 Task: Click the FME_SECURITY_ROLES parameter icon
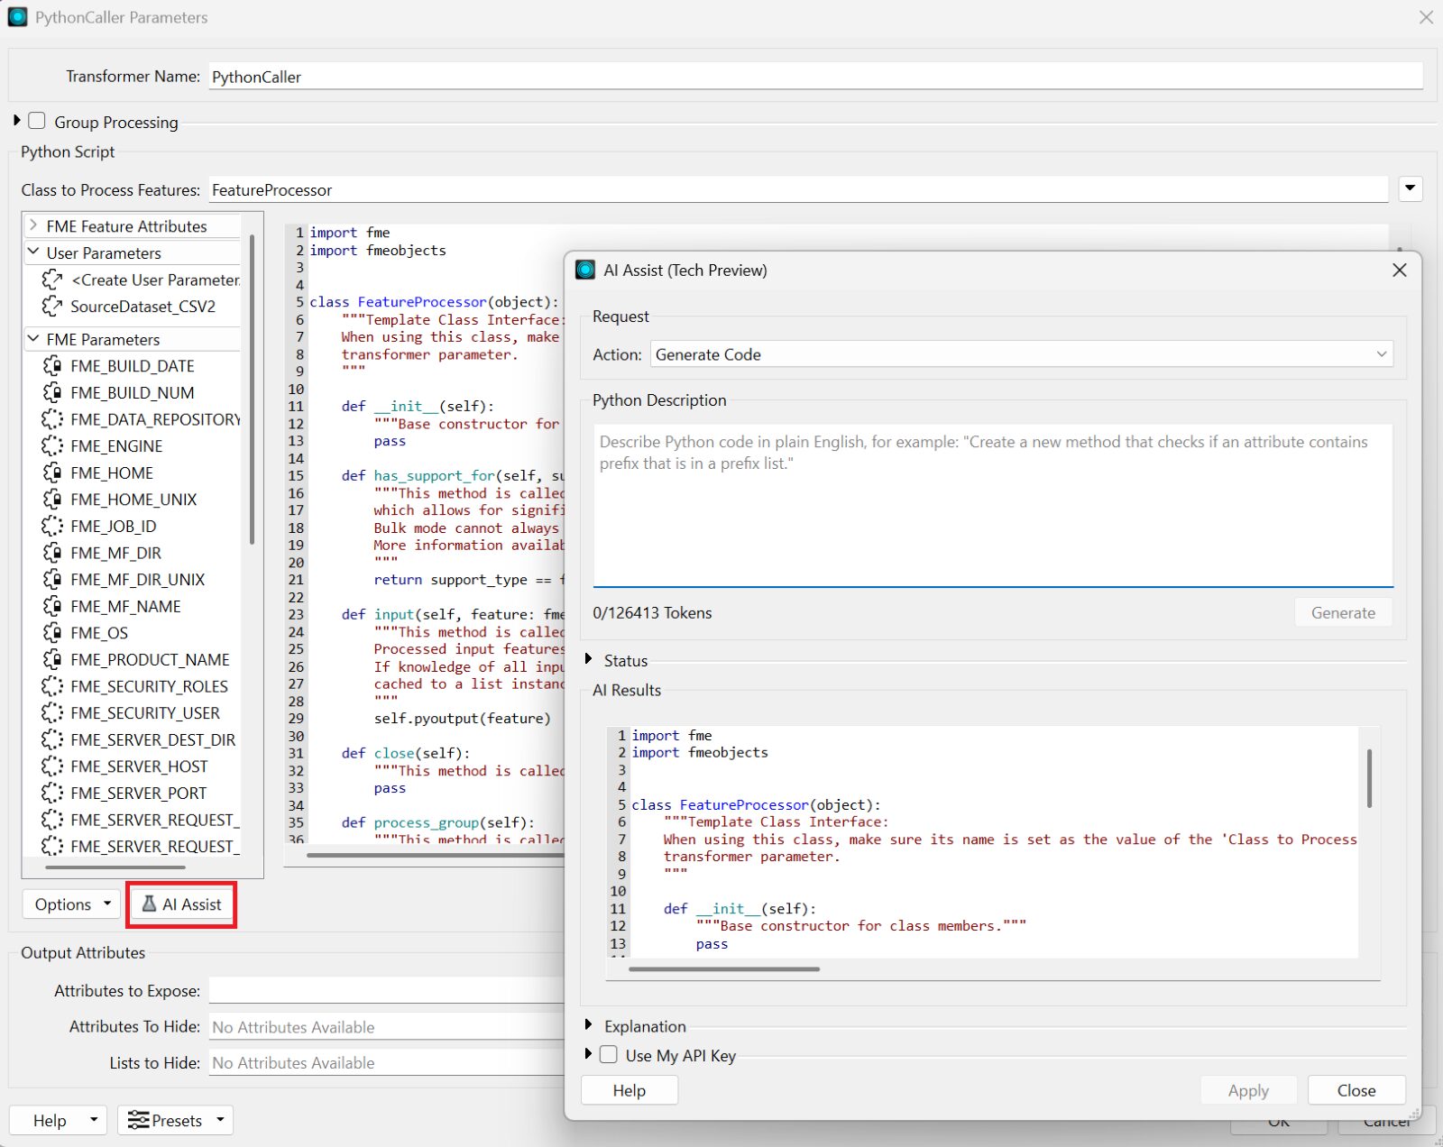tap(52, 686)
